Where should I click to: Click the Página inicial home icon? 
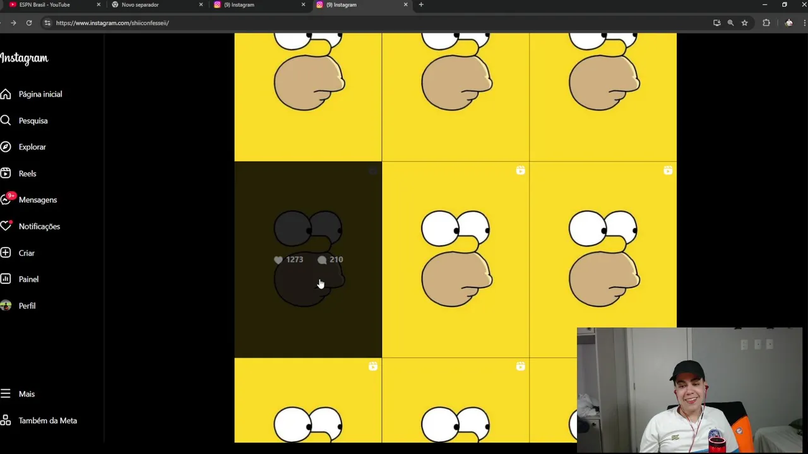click(6, 94)
